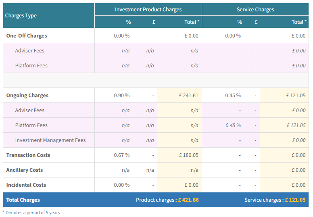Click Adviser Fees under Ongoing Charges
The width and height of the screenshot is (313, 217).
29,111
